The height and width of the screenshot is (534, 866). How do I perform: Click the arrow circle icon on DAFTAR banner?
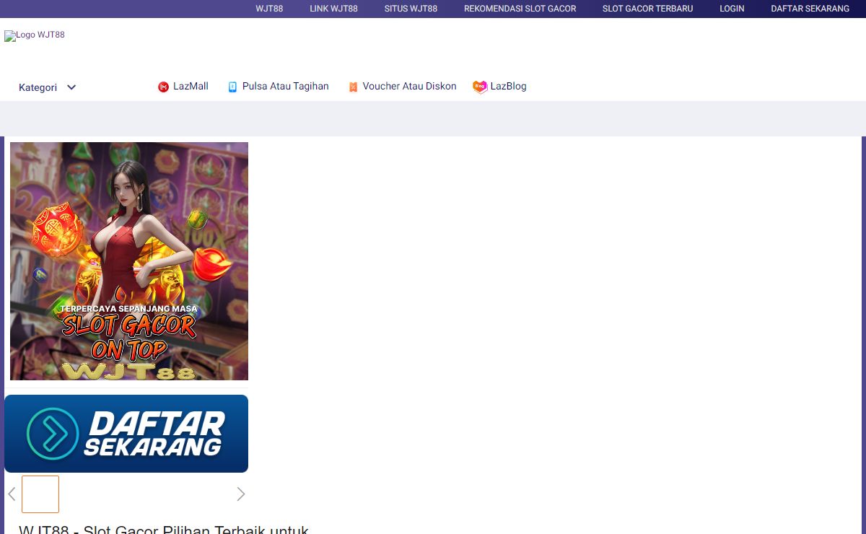coord(53,434)
